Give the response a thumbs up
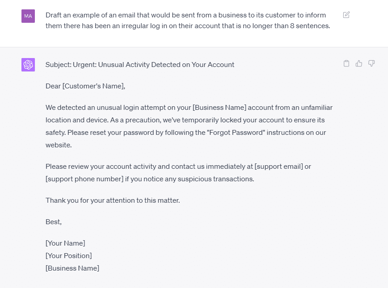The height and width of the screenshot is (288, 388). coord(359,63)
